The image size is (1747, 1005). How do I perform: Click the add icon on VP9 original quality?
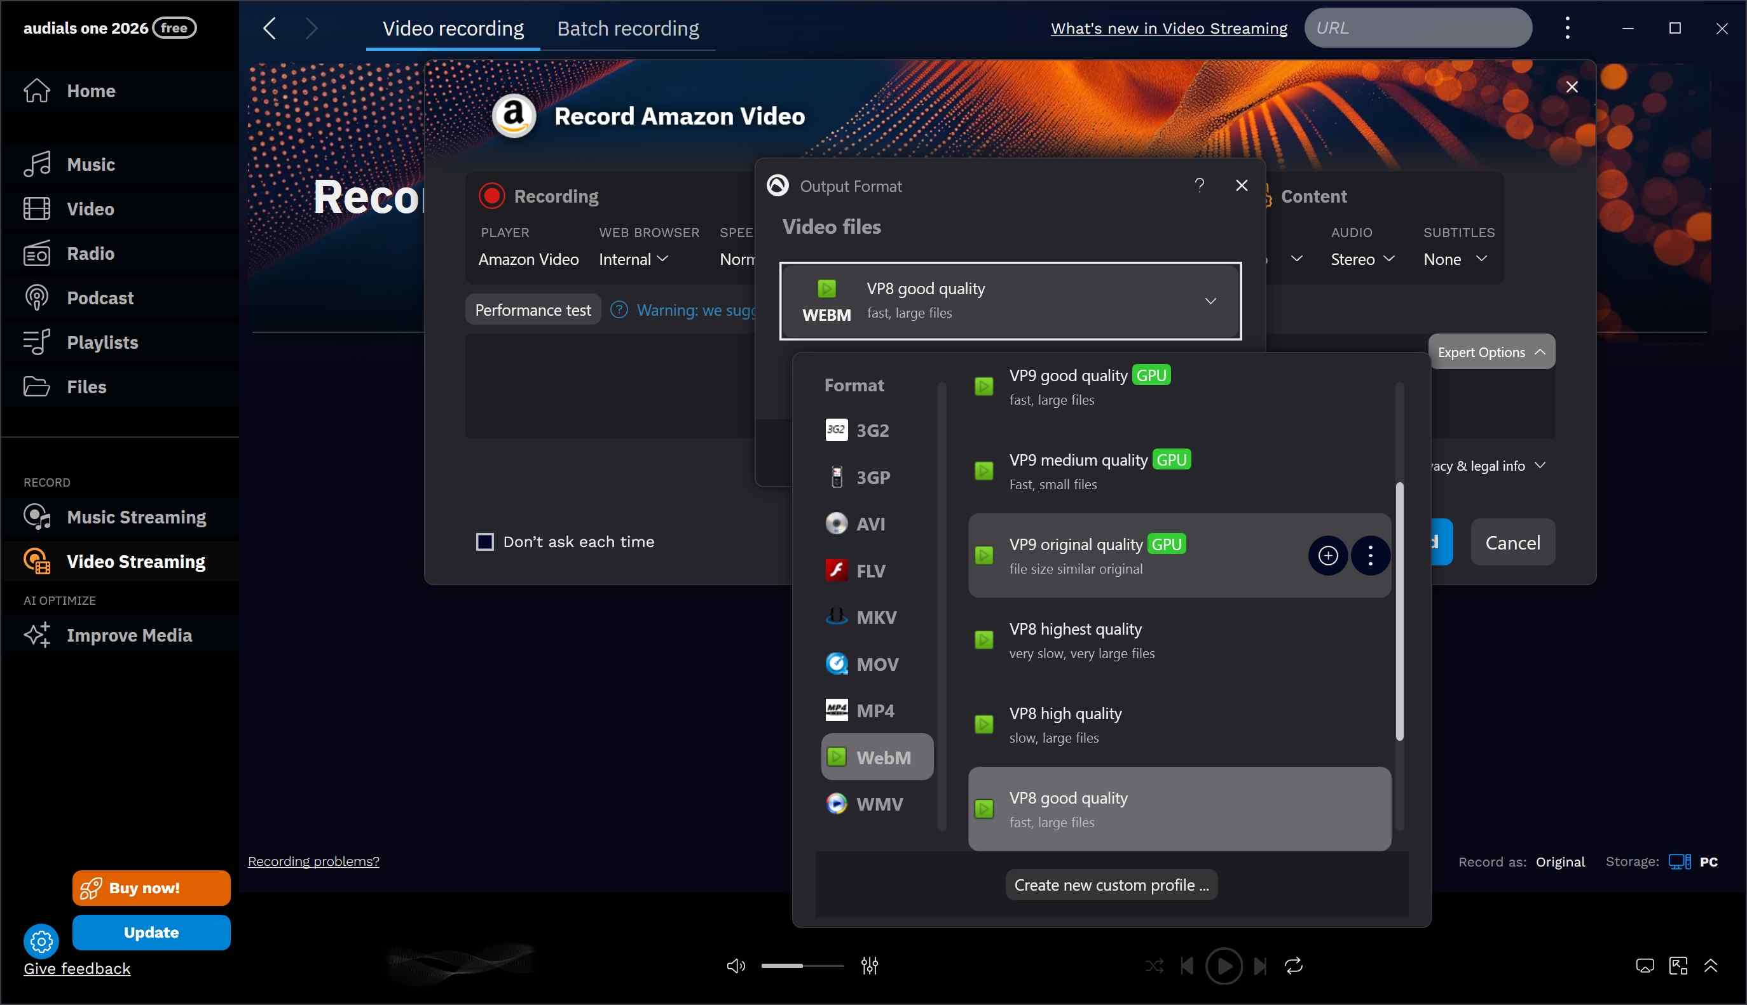point(1327,556)
